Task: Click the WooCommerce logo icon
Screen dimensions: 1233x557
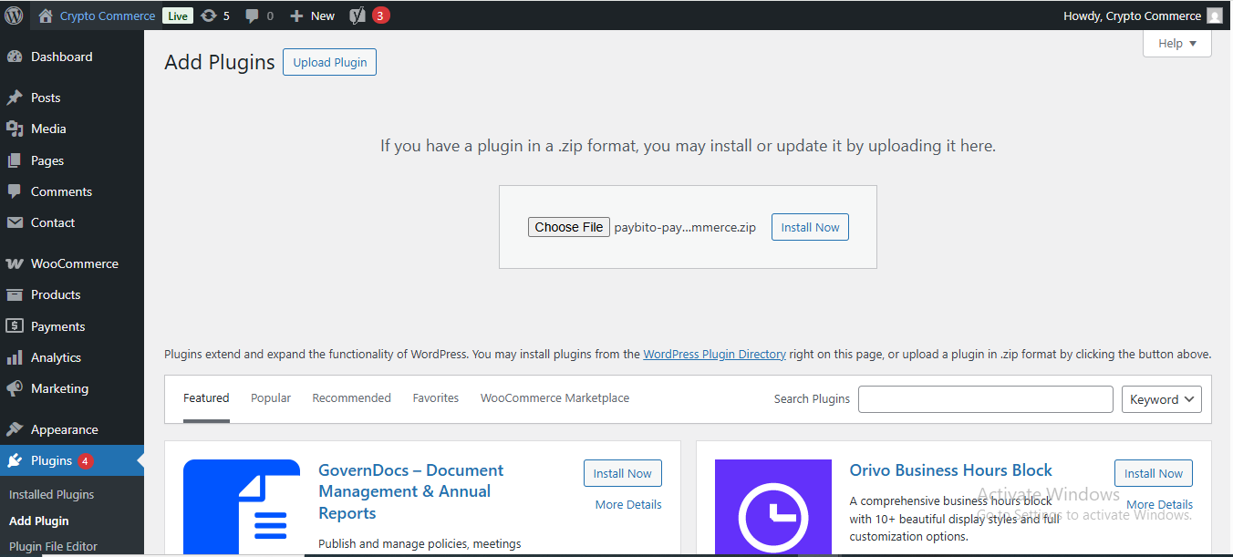Action: pyautogui.click(x=15, y=263)
